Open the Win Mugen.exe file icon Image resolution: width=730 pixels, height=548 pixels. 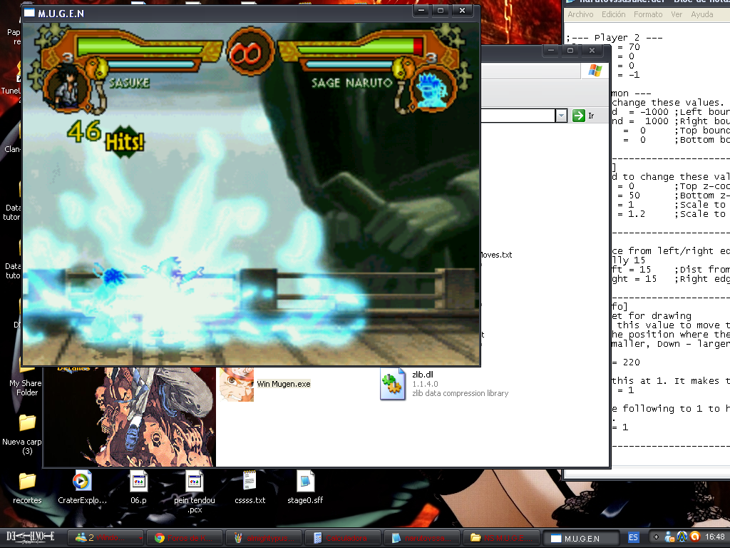pyautogui.click(x=237, y=384)
